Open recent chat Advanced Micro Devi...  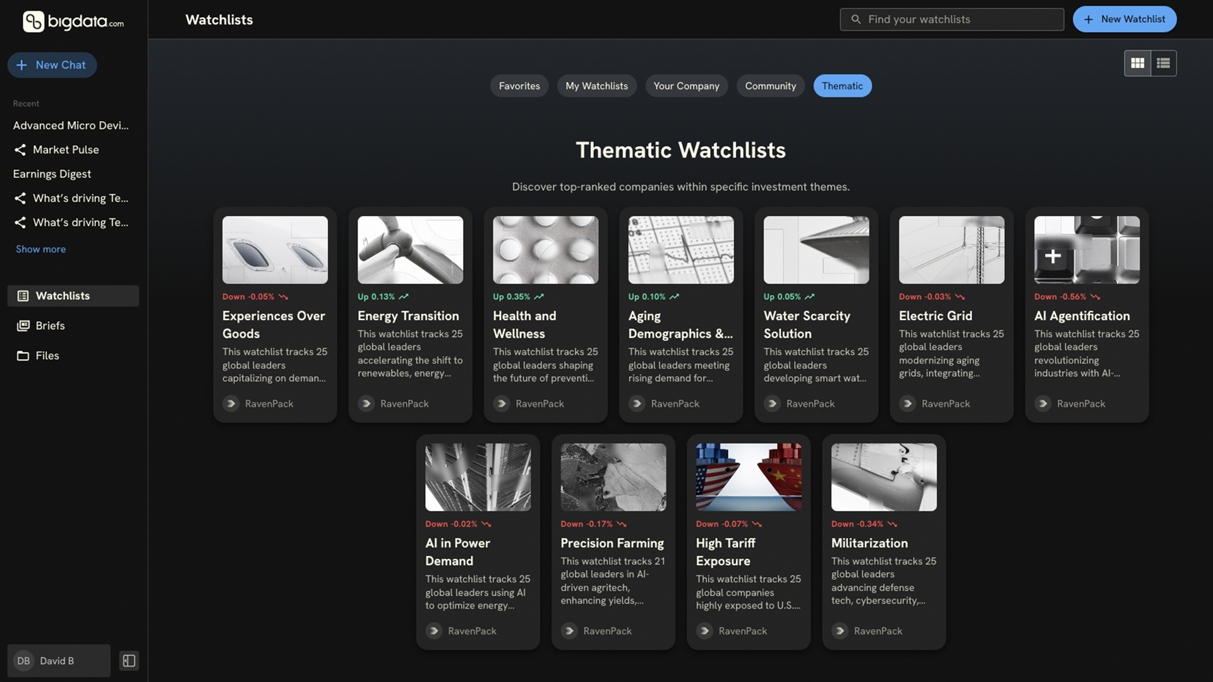coord(71,126)
